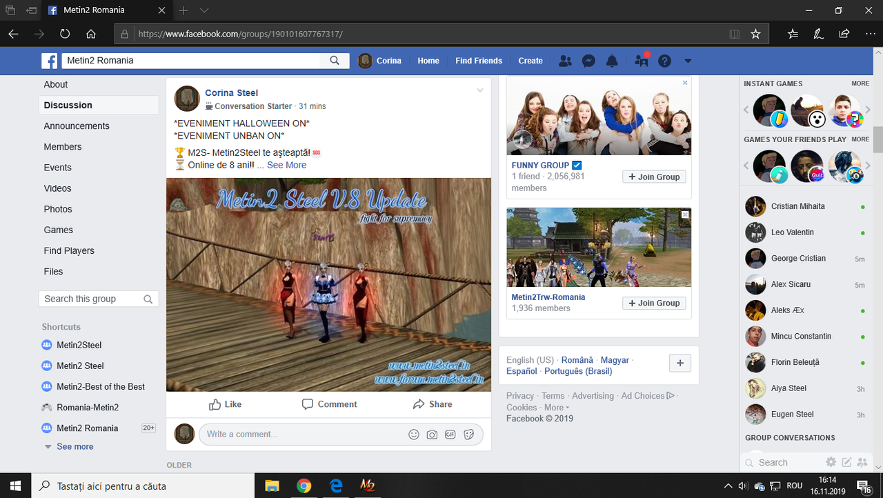Click MORE next to Instant Games
883x498 pixels.
click(x=860, y=83)
